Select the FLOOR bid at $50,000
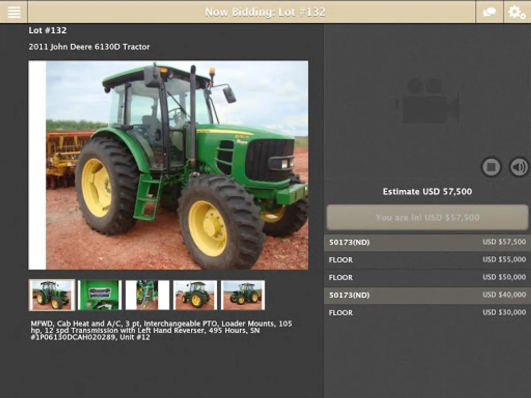 [x=427, y=278]
